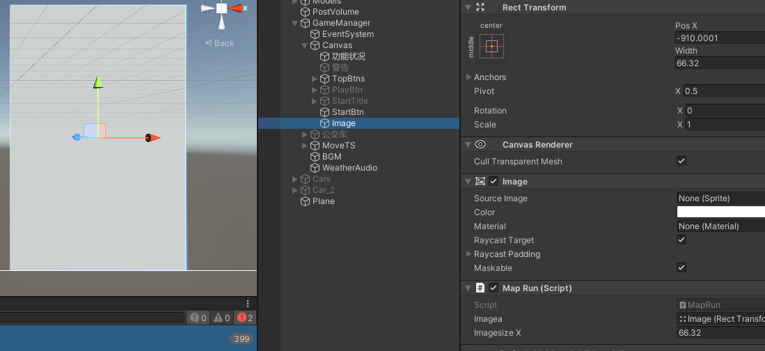Click the Source Image sprite field
This screenshot has height=351, width=765.
[720, 198]
